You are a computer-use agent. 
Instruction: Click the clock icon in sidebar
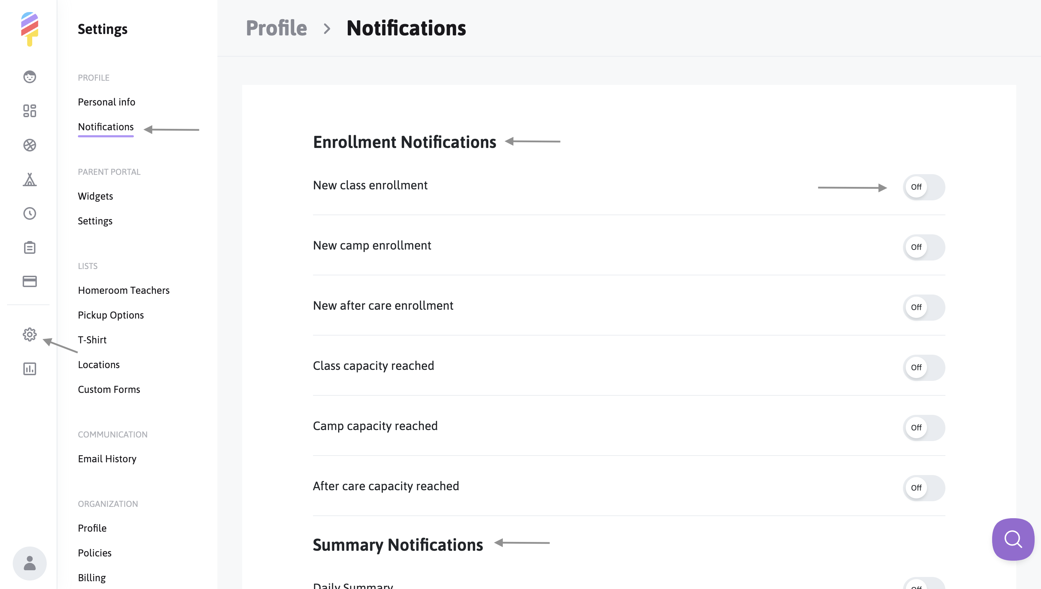point(29,213)
